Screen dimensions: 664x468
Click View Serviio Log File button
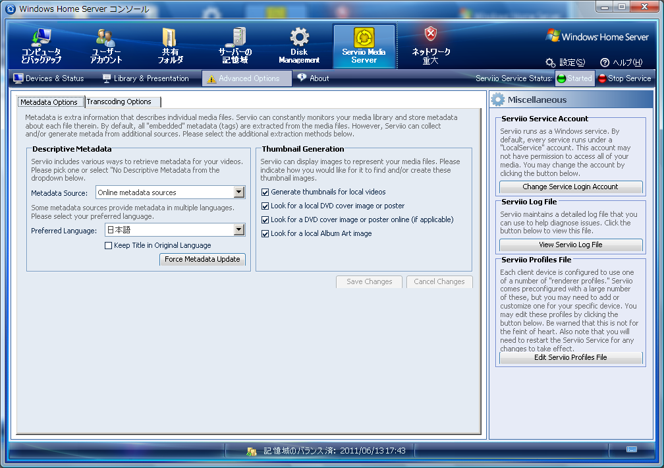pos(570,245)
